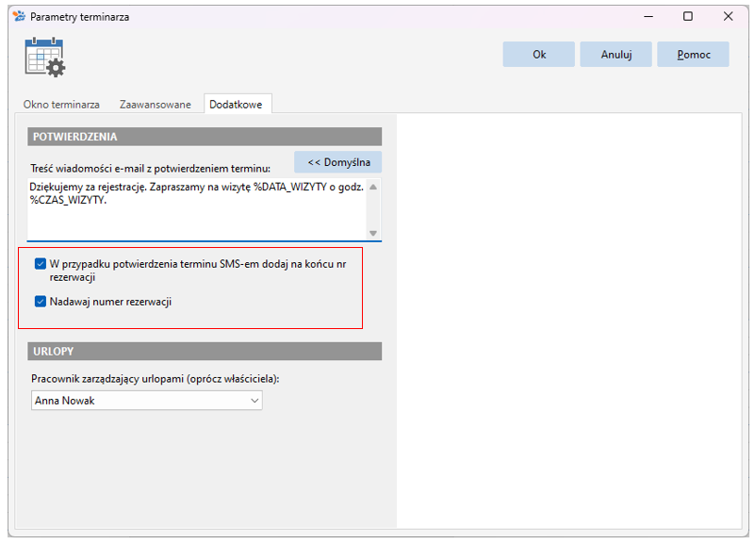Screen dimensions: 755x544
Task: Click the POTWIERDZENIA section header
Action: pyautogui.click(x=205, y=137)
